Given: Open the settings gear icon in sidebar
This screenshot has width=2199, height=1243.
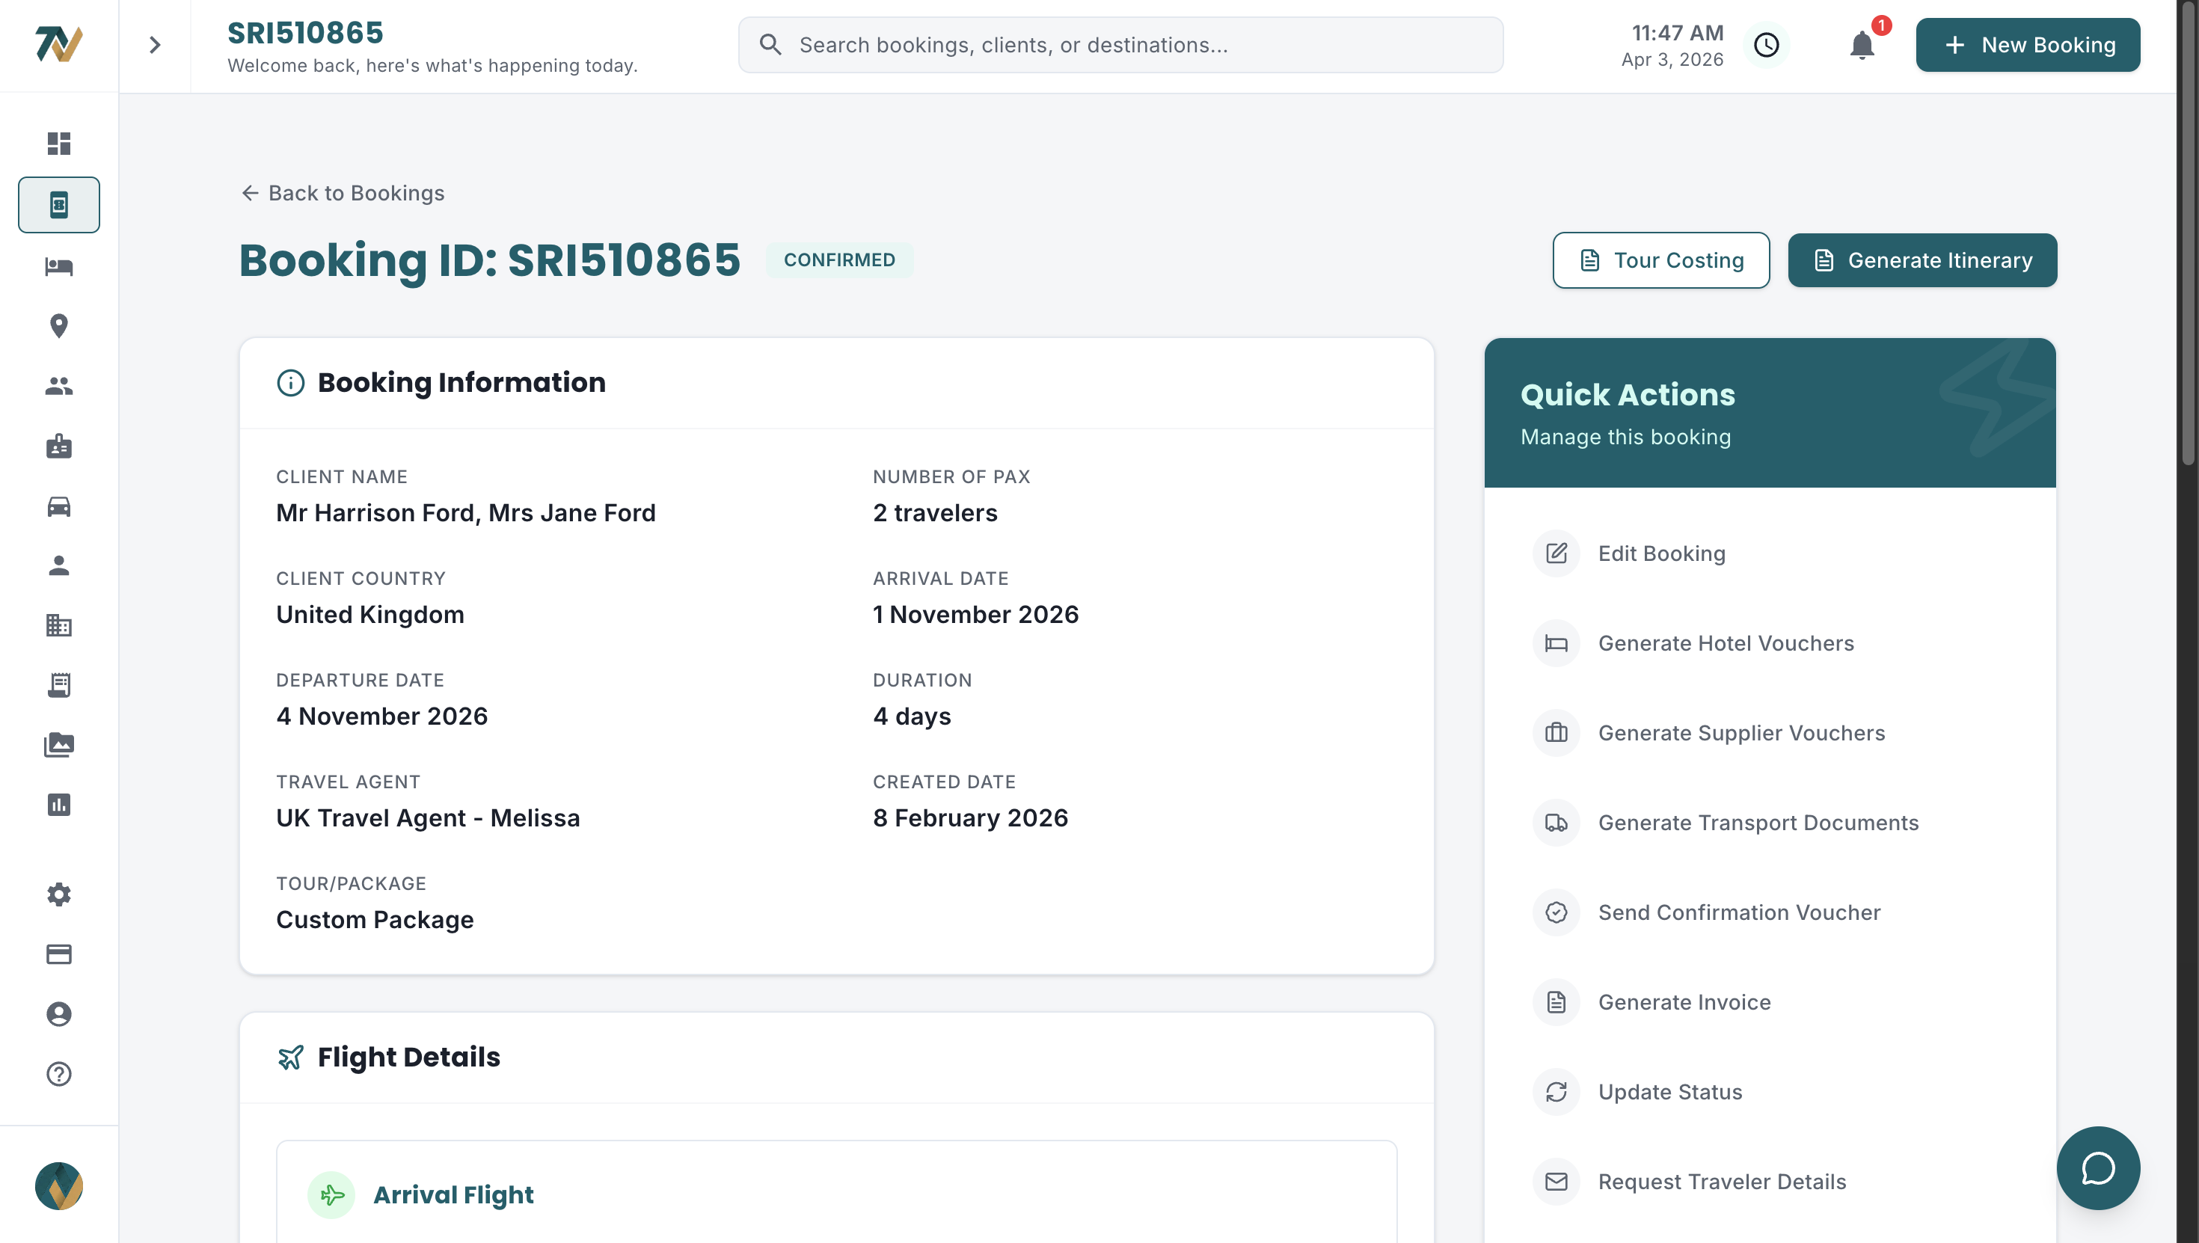Looking at the screenshot, I should coord(59,894).
